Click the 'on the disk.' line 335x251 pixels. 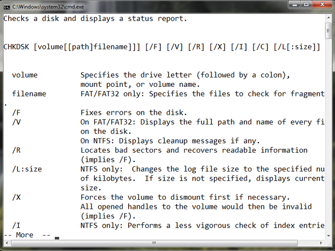coord(106,132)
